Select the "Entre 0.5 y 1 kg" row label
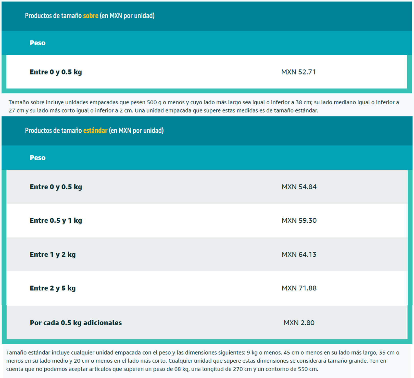This screenshot has height=378, width=414. tap(56, 220)
